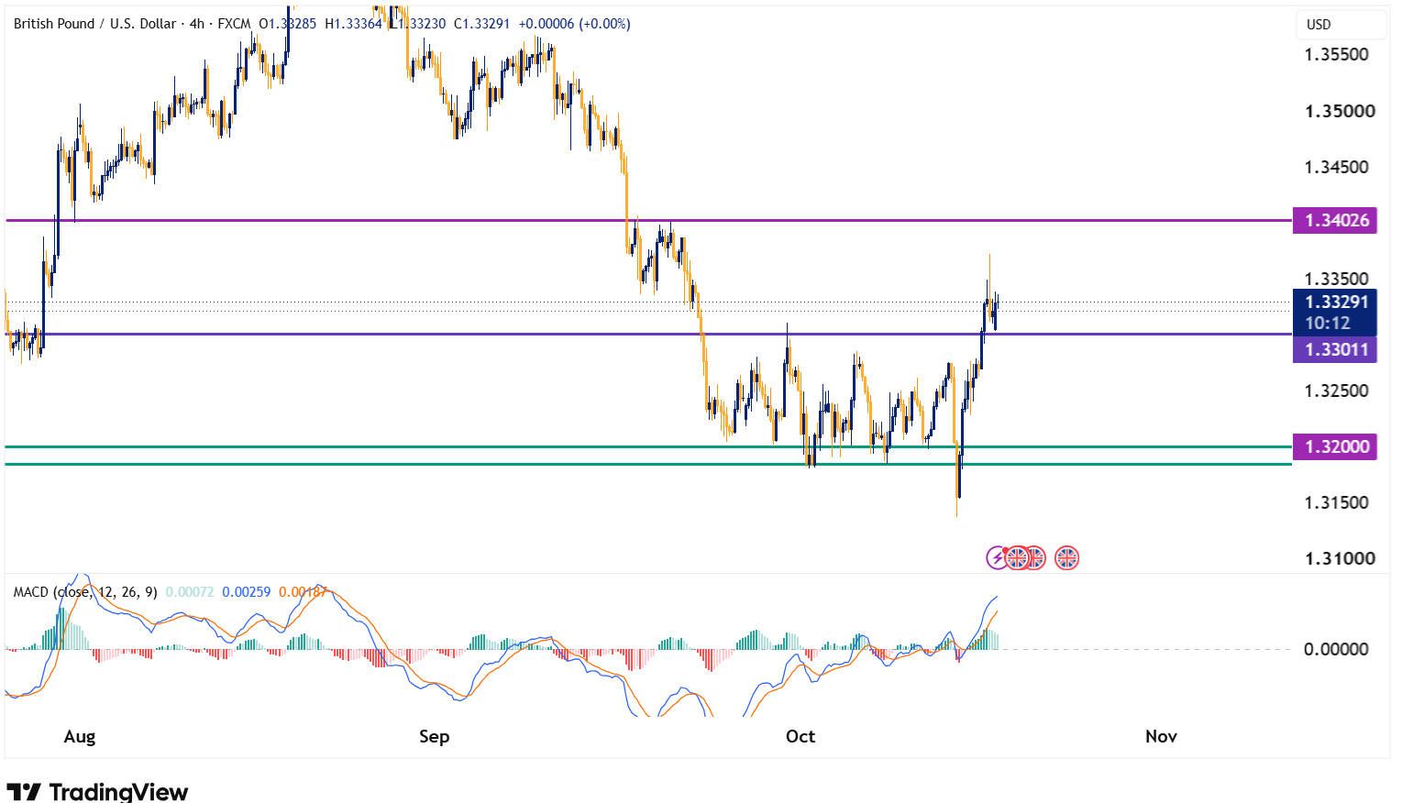Screen dimensions: 1402x803
Task: Click the Oct label on time axis
Action: pyautogui.click(x=800, y=736)
